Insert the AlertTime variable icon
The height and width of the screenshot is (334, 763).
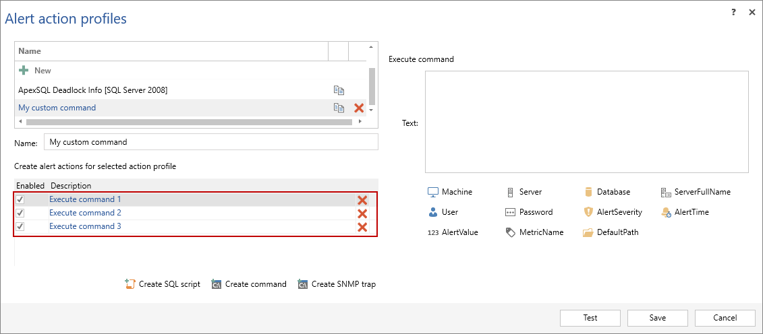coord(666,212)
